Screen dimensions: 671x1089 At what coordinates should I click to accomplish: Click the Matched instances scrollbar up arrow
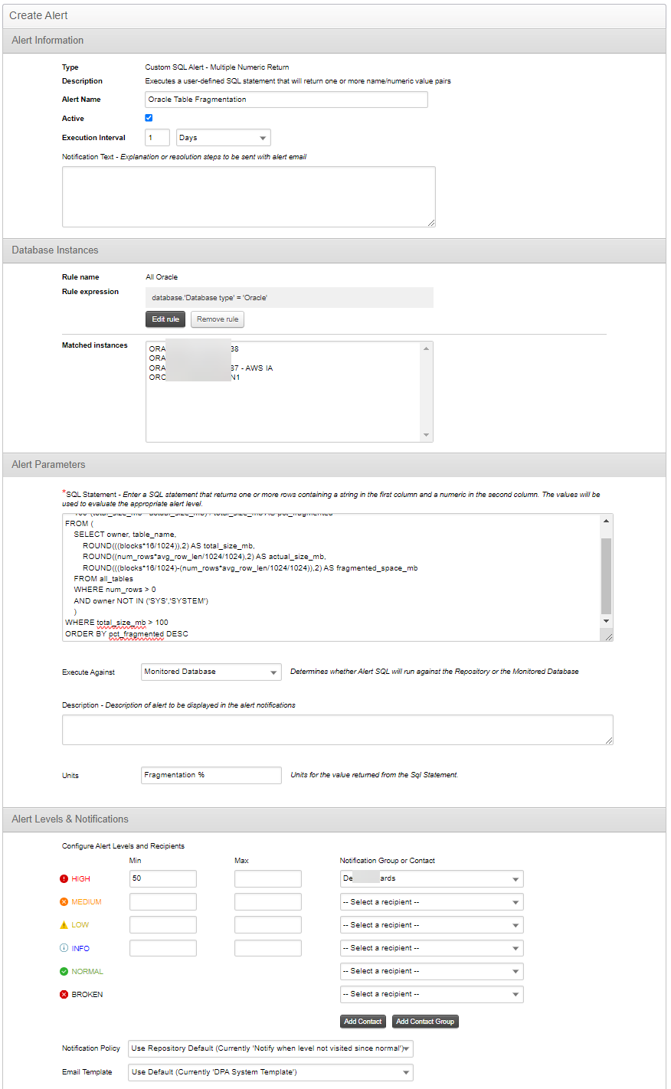click(x=427, y=348)
